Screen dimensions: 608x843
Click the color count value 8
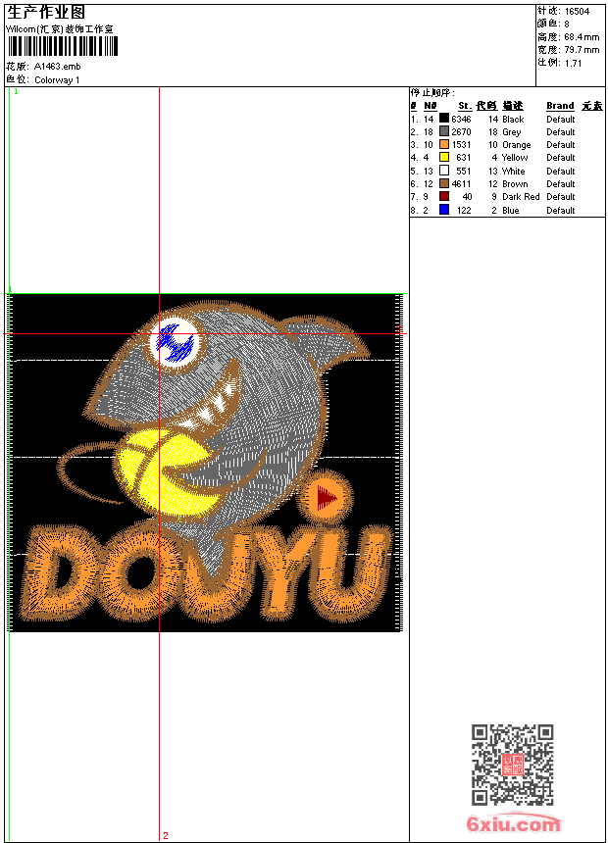click(567, 25)
